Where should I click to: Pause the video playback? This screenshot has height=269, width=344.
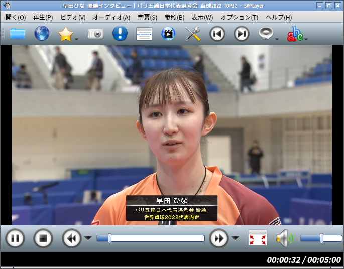[x=15, y=238]
